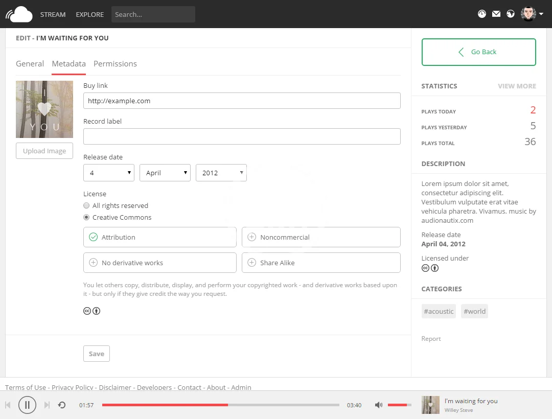Screen dimensions: 552x419
Task: Open the release day dropdown
Action: point(109,173)
